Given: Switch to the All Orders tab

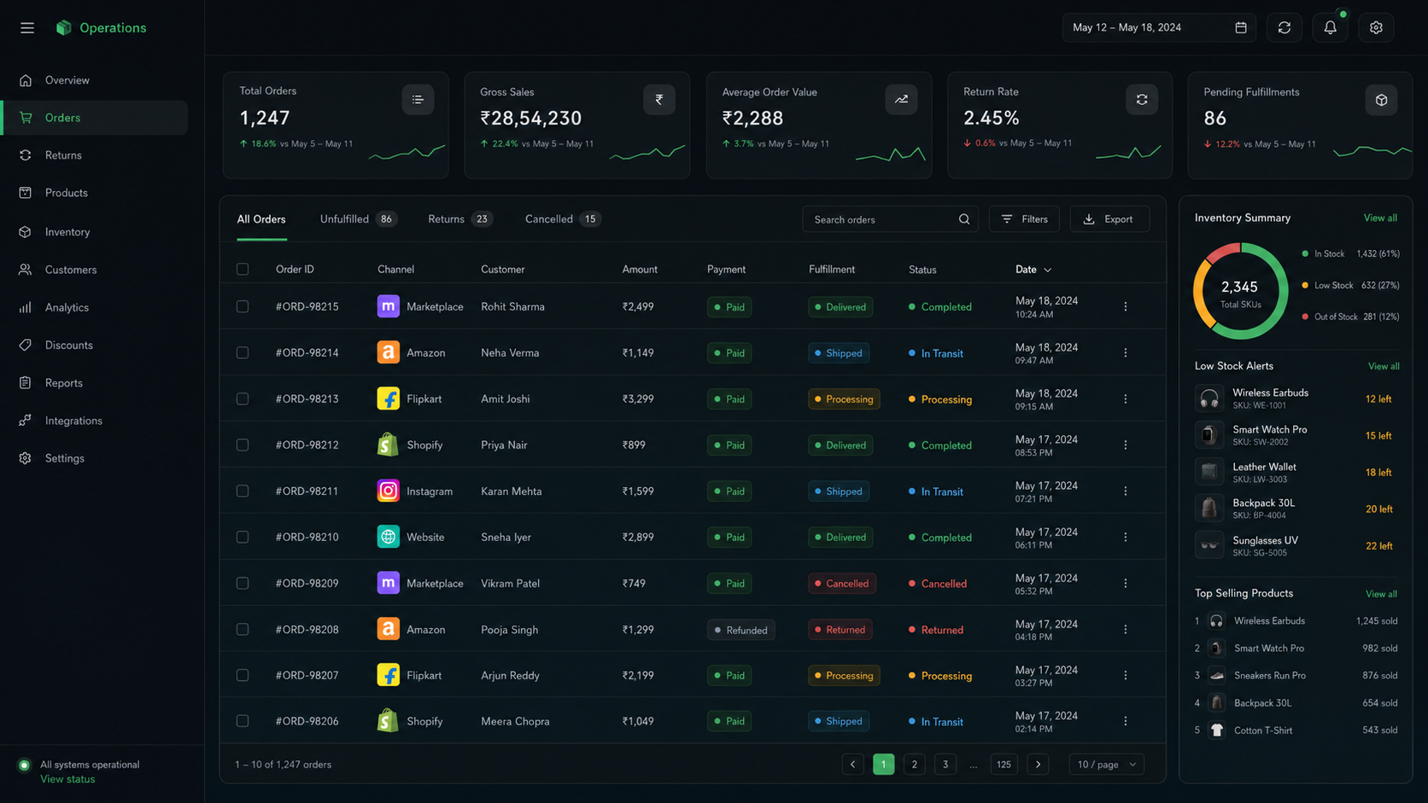Looking at the screenshot, I should [x=261, y=219].
